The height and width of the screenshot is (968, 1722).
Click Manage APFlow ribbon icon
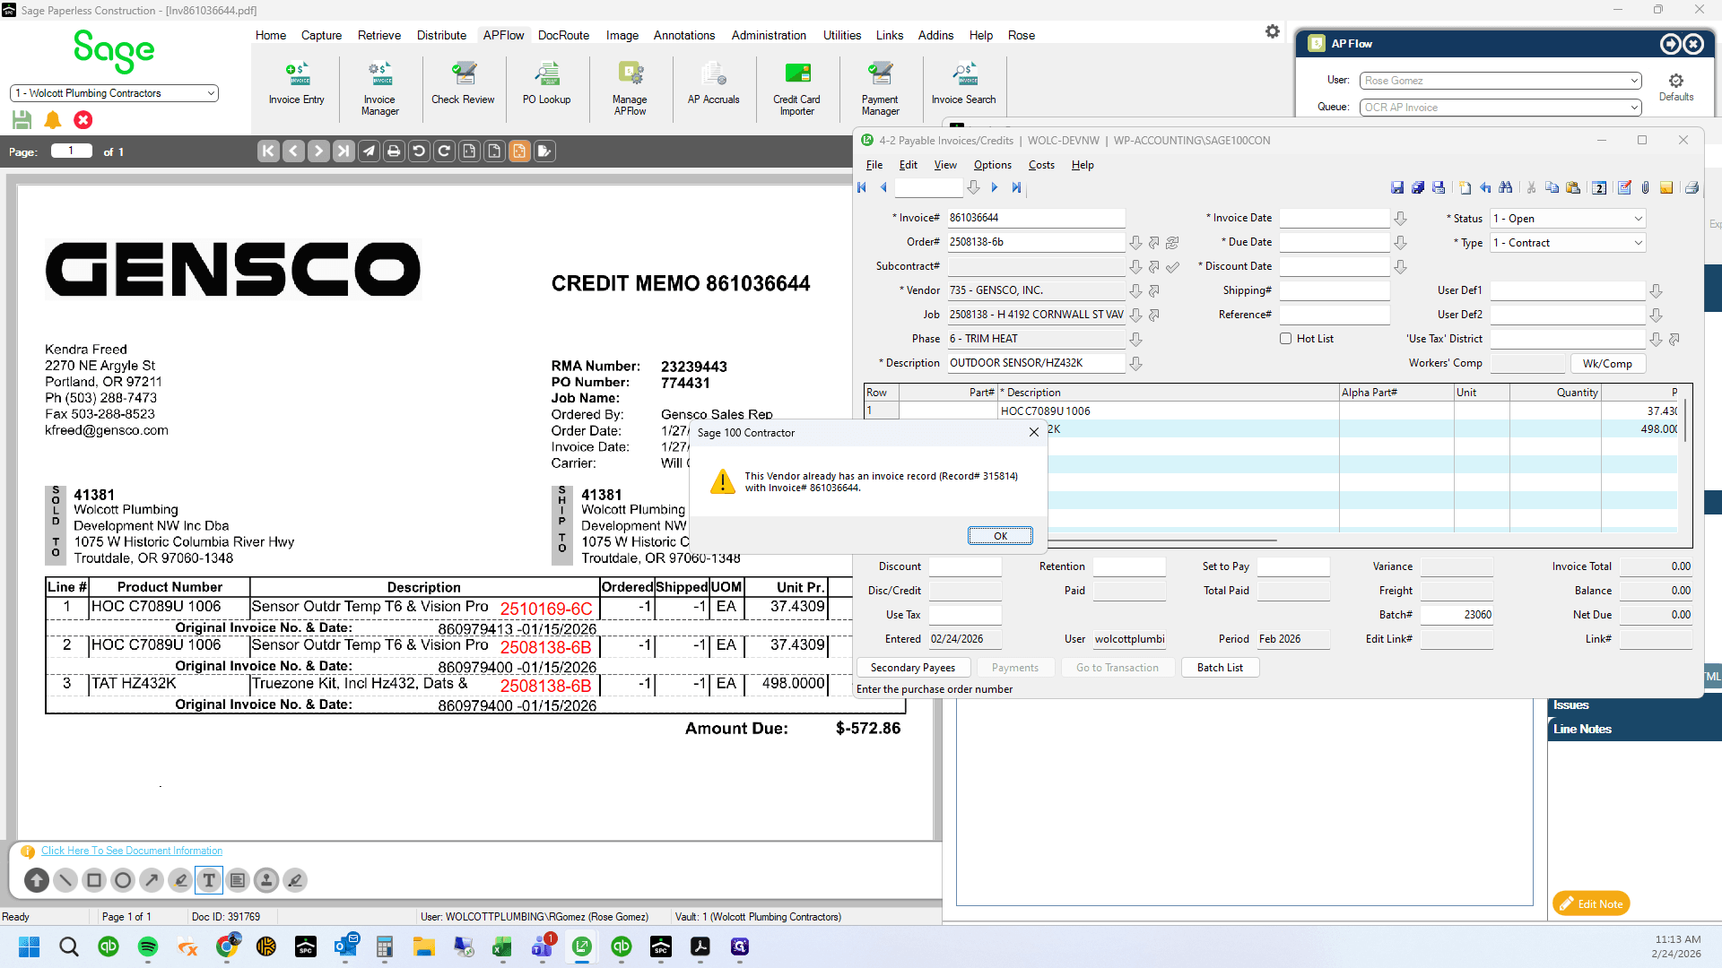pos(630,89)
